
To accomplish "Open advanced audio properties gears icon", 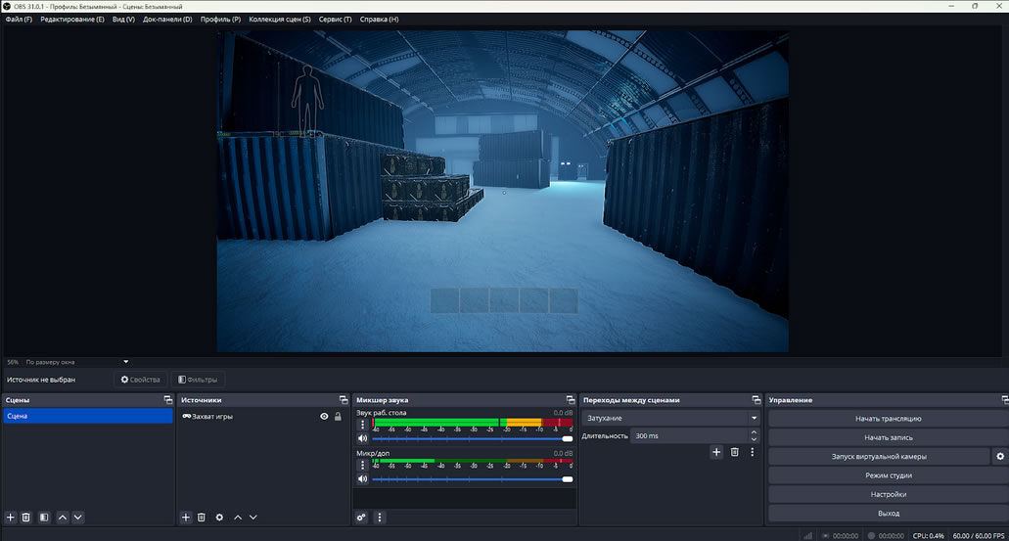I will tap(362, 518).
